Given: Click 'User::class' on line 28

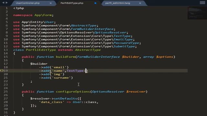Looking at the screenshot, I should 85,102.
